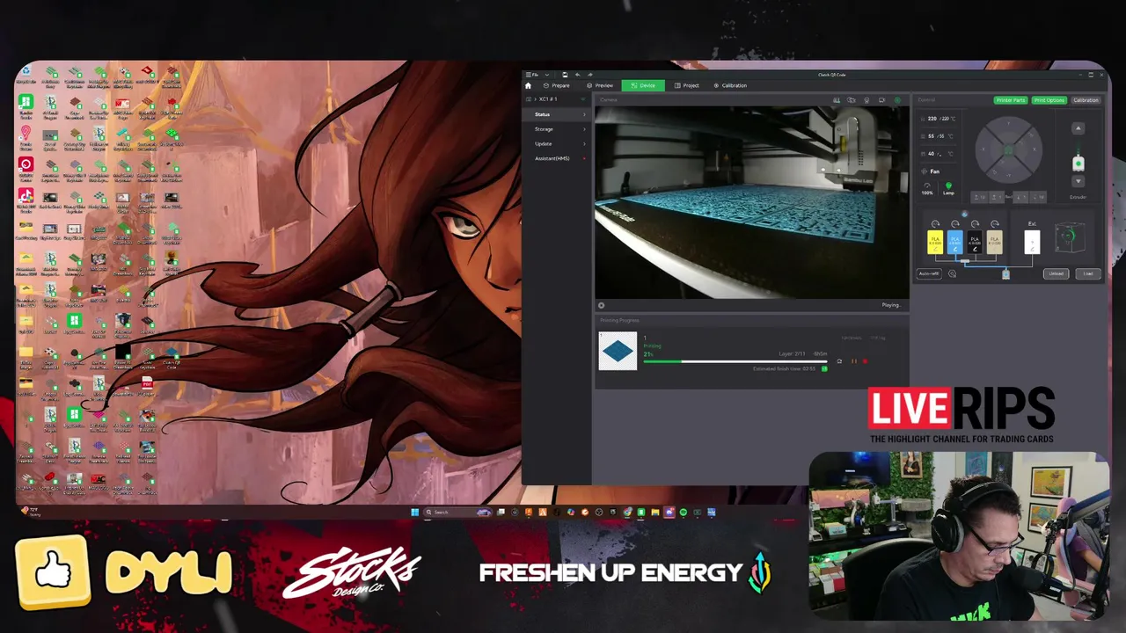Expand the XC1 #1 printer dropdown
This screenshot has width=1126, height=633.
point(583,99)
